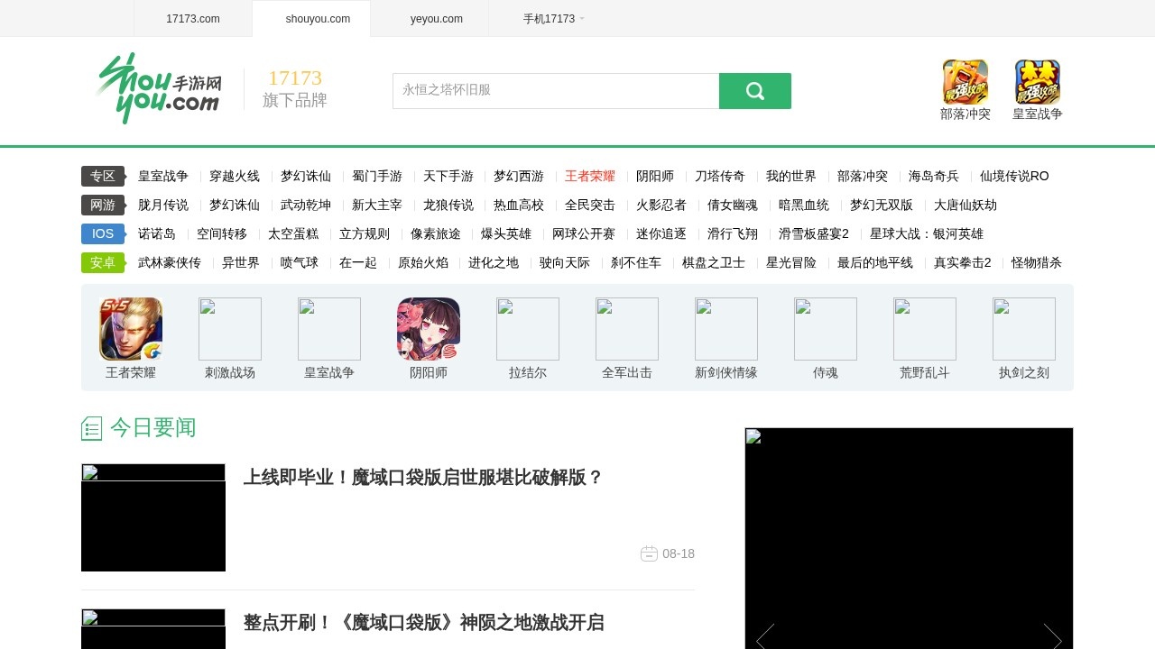Open the 侍魂 game icon tile

826,329
